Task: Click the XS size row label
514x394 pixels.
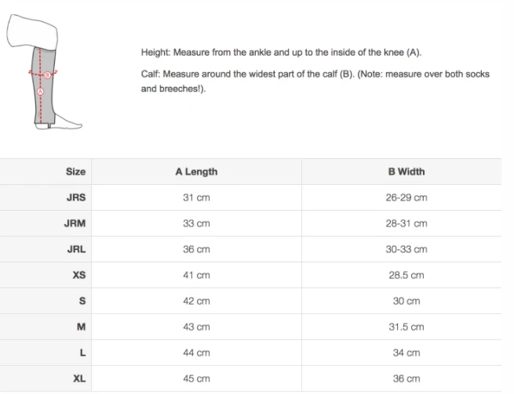Action: 78,275
